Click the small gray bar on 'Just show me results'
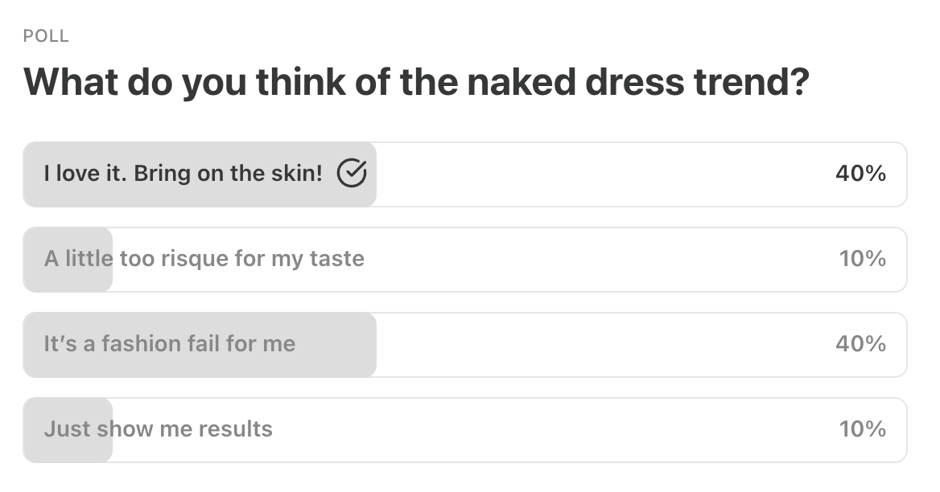Image resolution: width=940 pixels, height=492 pixels. (68, 448)
